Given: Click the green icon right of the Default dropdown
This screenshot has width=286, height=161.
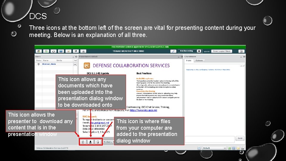Looking at the screenshot, I should pyautogui.click(x=229, y=148).
